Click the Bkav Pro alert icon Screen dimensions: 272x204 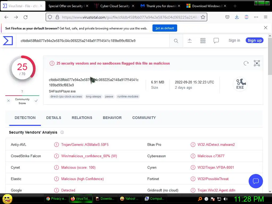click(x=193, y=144)
